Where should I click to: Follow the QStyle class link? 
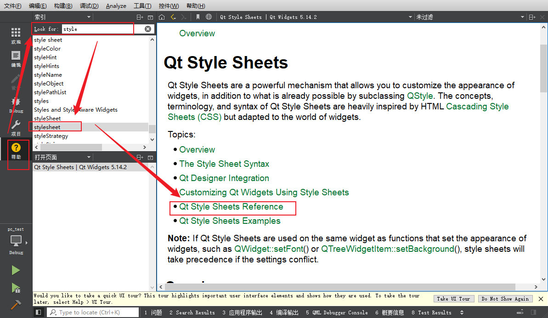tap(420, 96)
